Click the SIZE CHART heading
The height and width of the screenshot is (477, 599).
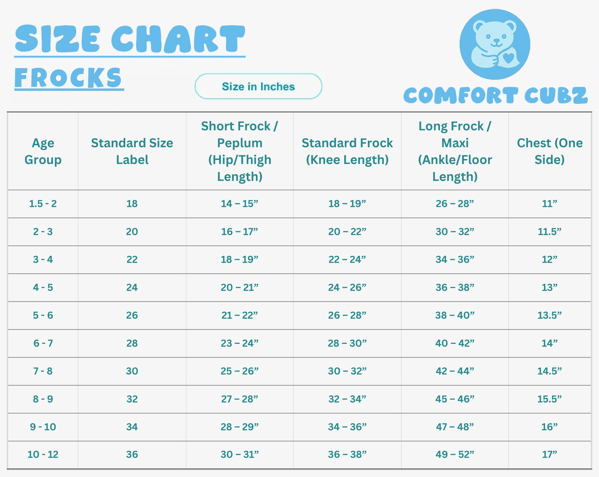coord(130,39)
